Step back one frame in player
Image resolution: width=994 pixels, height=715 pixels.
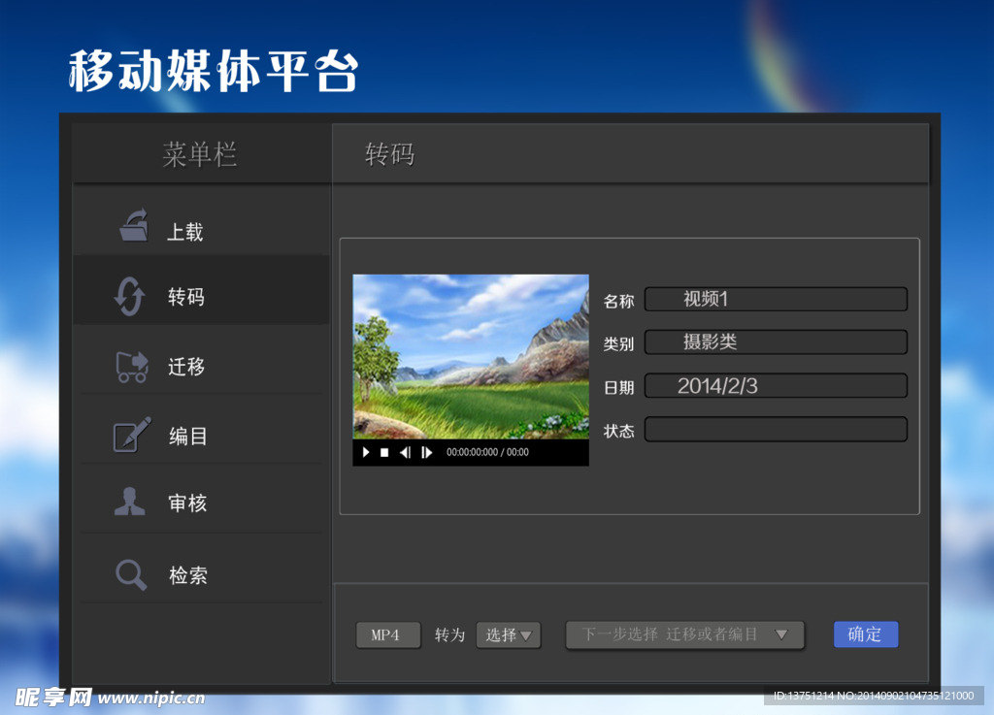click(x=405, y=452)
